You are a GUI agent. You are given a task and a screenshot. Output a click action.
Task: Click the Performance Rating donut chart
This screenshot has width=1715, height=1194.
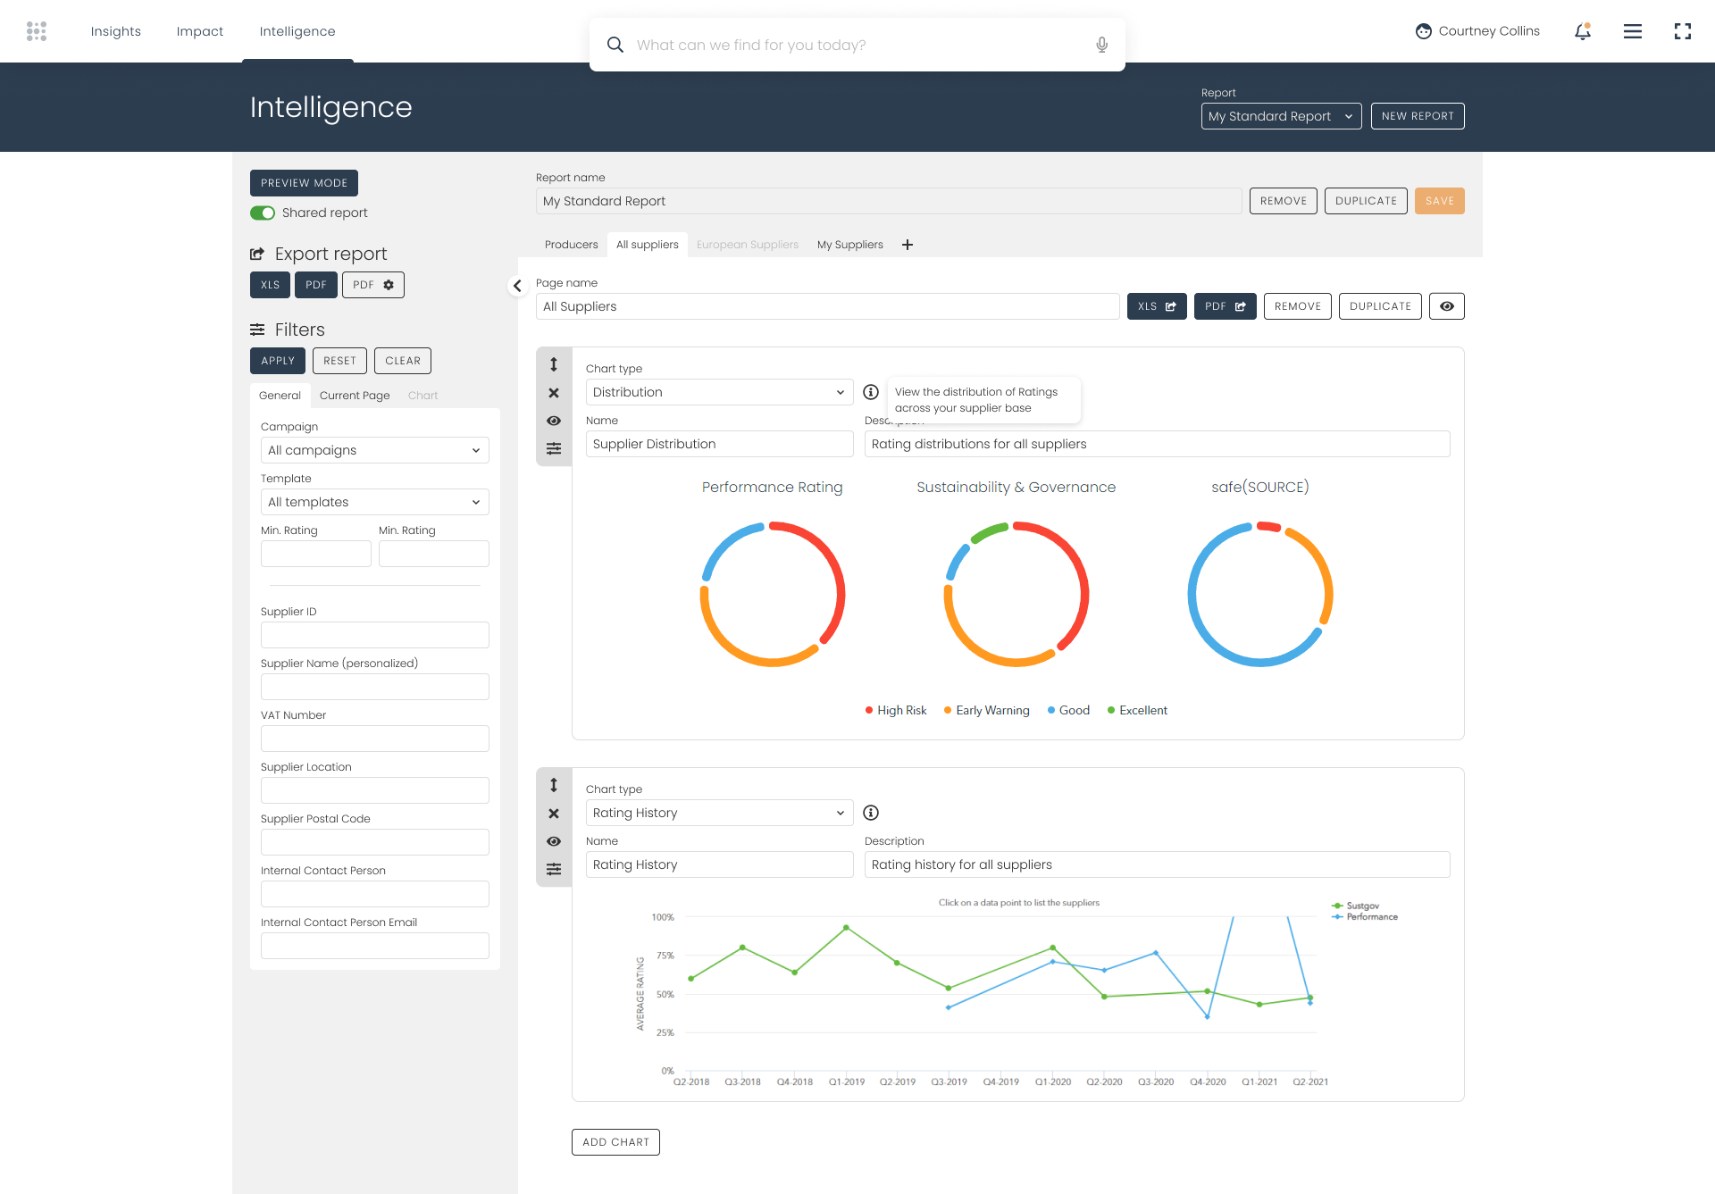[x=773, y=594]
